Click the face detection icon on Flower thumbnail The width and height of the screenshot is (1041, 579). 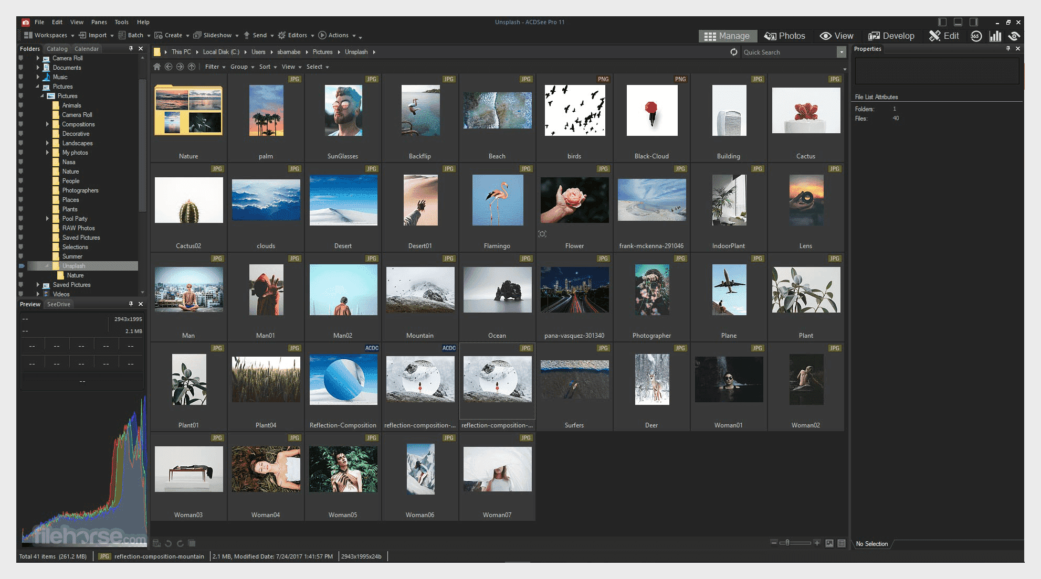pos(542,234)
